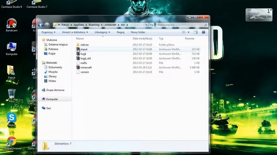This screenshot has height=155, width=277.
Task: Expand the arrow after AppData breadcrumb
Action: coord(86,25)
